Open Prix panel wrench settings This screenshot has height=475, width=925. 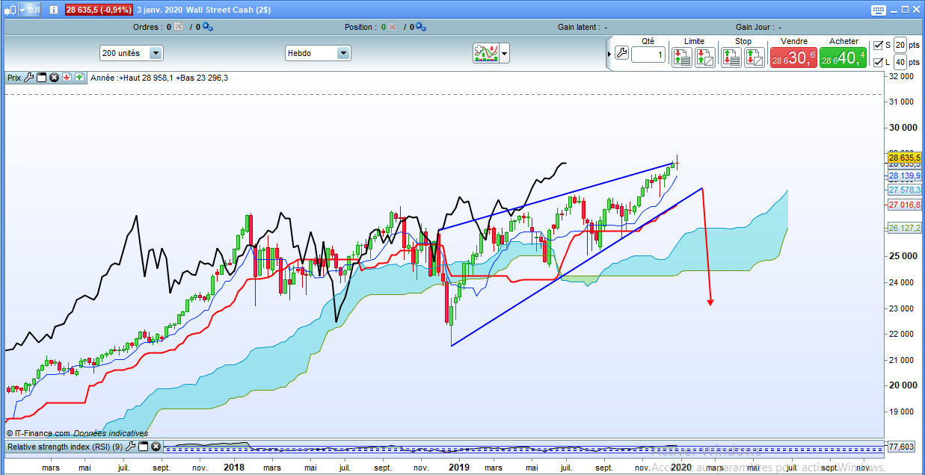tap(29, 77)
